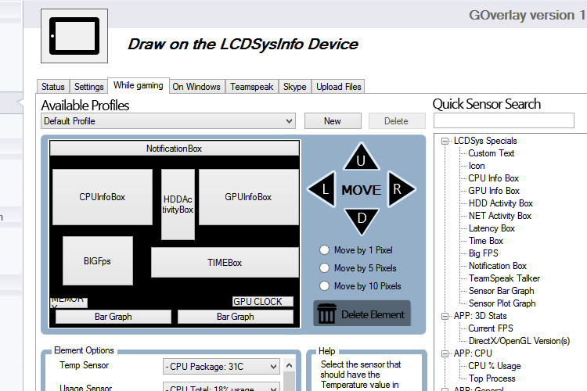Select the While gaming tab

pos(139,85)
